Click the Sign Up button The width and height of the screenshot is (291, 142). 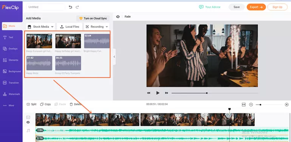point(277,7)
